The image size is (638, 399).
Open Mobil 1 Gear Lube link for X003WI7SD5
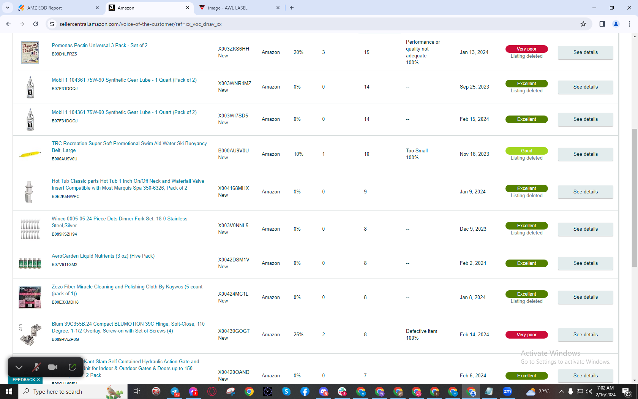[x=124, y=112]
